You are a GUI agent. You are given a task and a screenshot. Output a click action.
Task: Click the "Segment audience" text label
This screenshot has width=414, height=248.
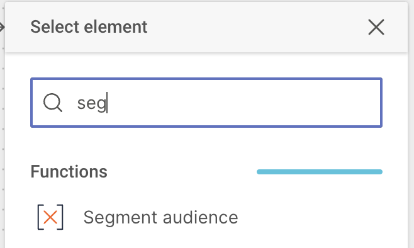pos(160,218)
